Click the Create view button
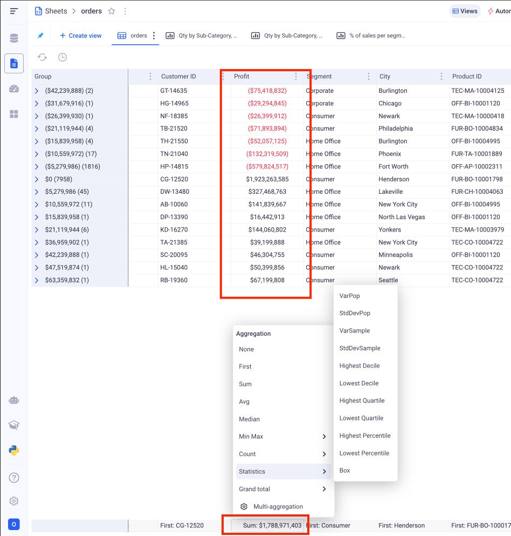The height and width of the screenshot is (536, 511). click(x=80, y=36)
